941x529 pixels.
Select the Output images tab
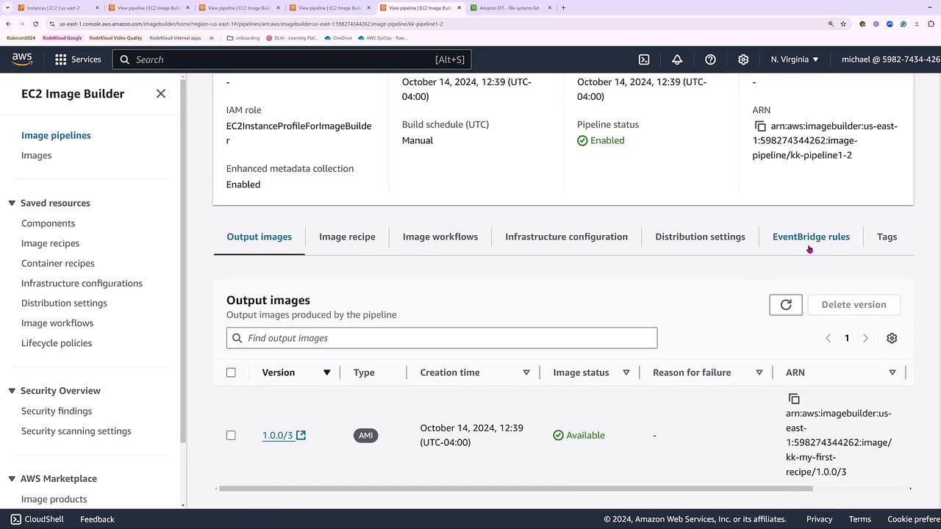259,237
